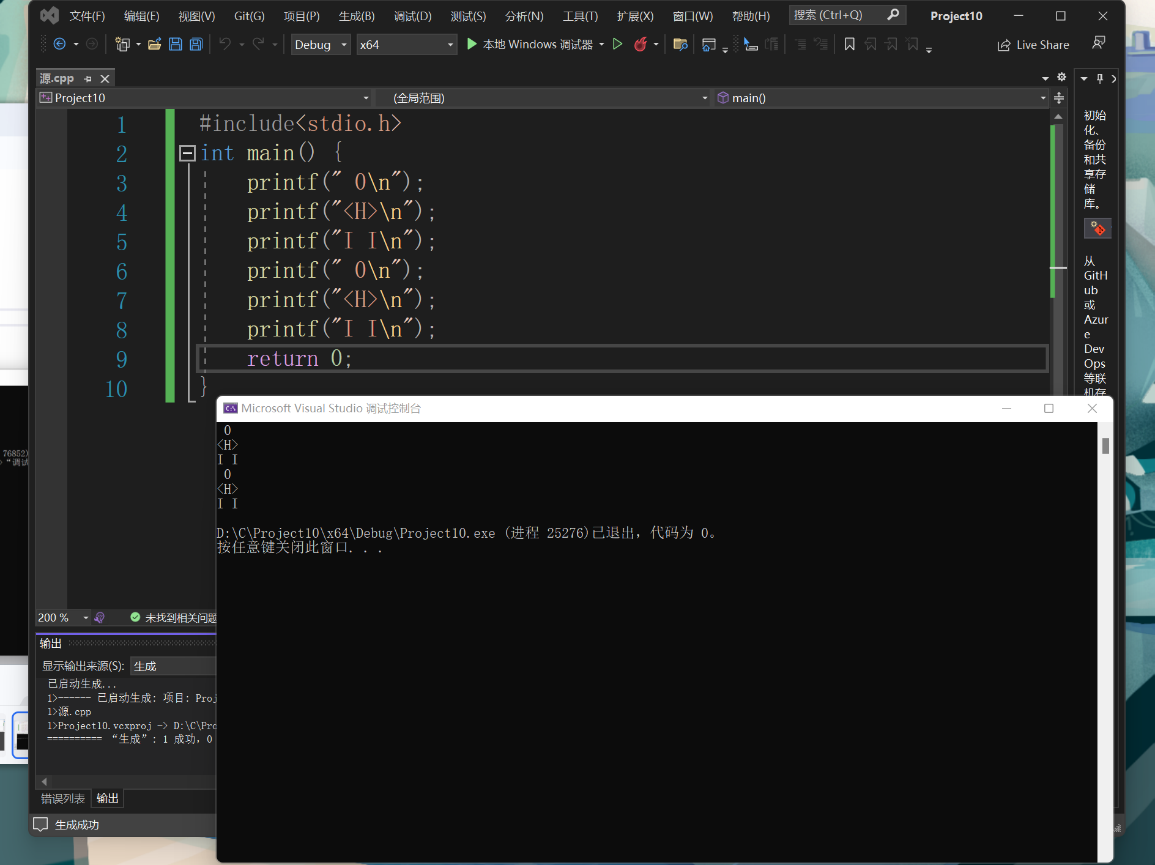1155x865 pixels.
Task: Click the debug console vertical scrollbar thumb
Action: point(1105,446)
